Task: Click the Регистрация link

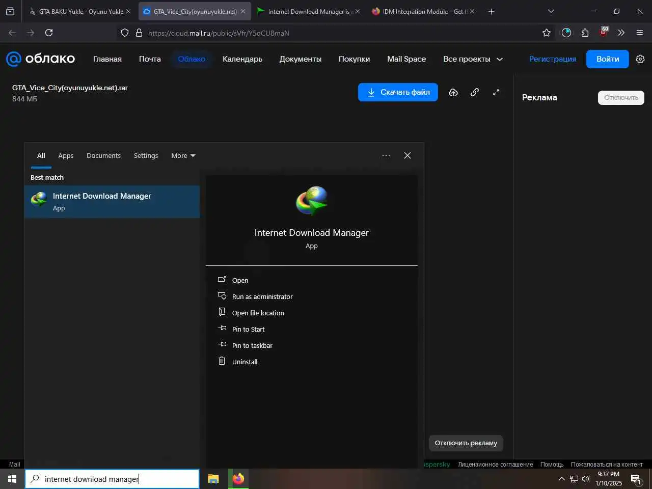Action: (x=552, y=59)
